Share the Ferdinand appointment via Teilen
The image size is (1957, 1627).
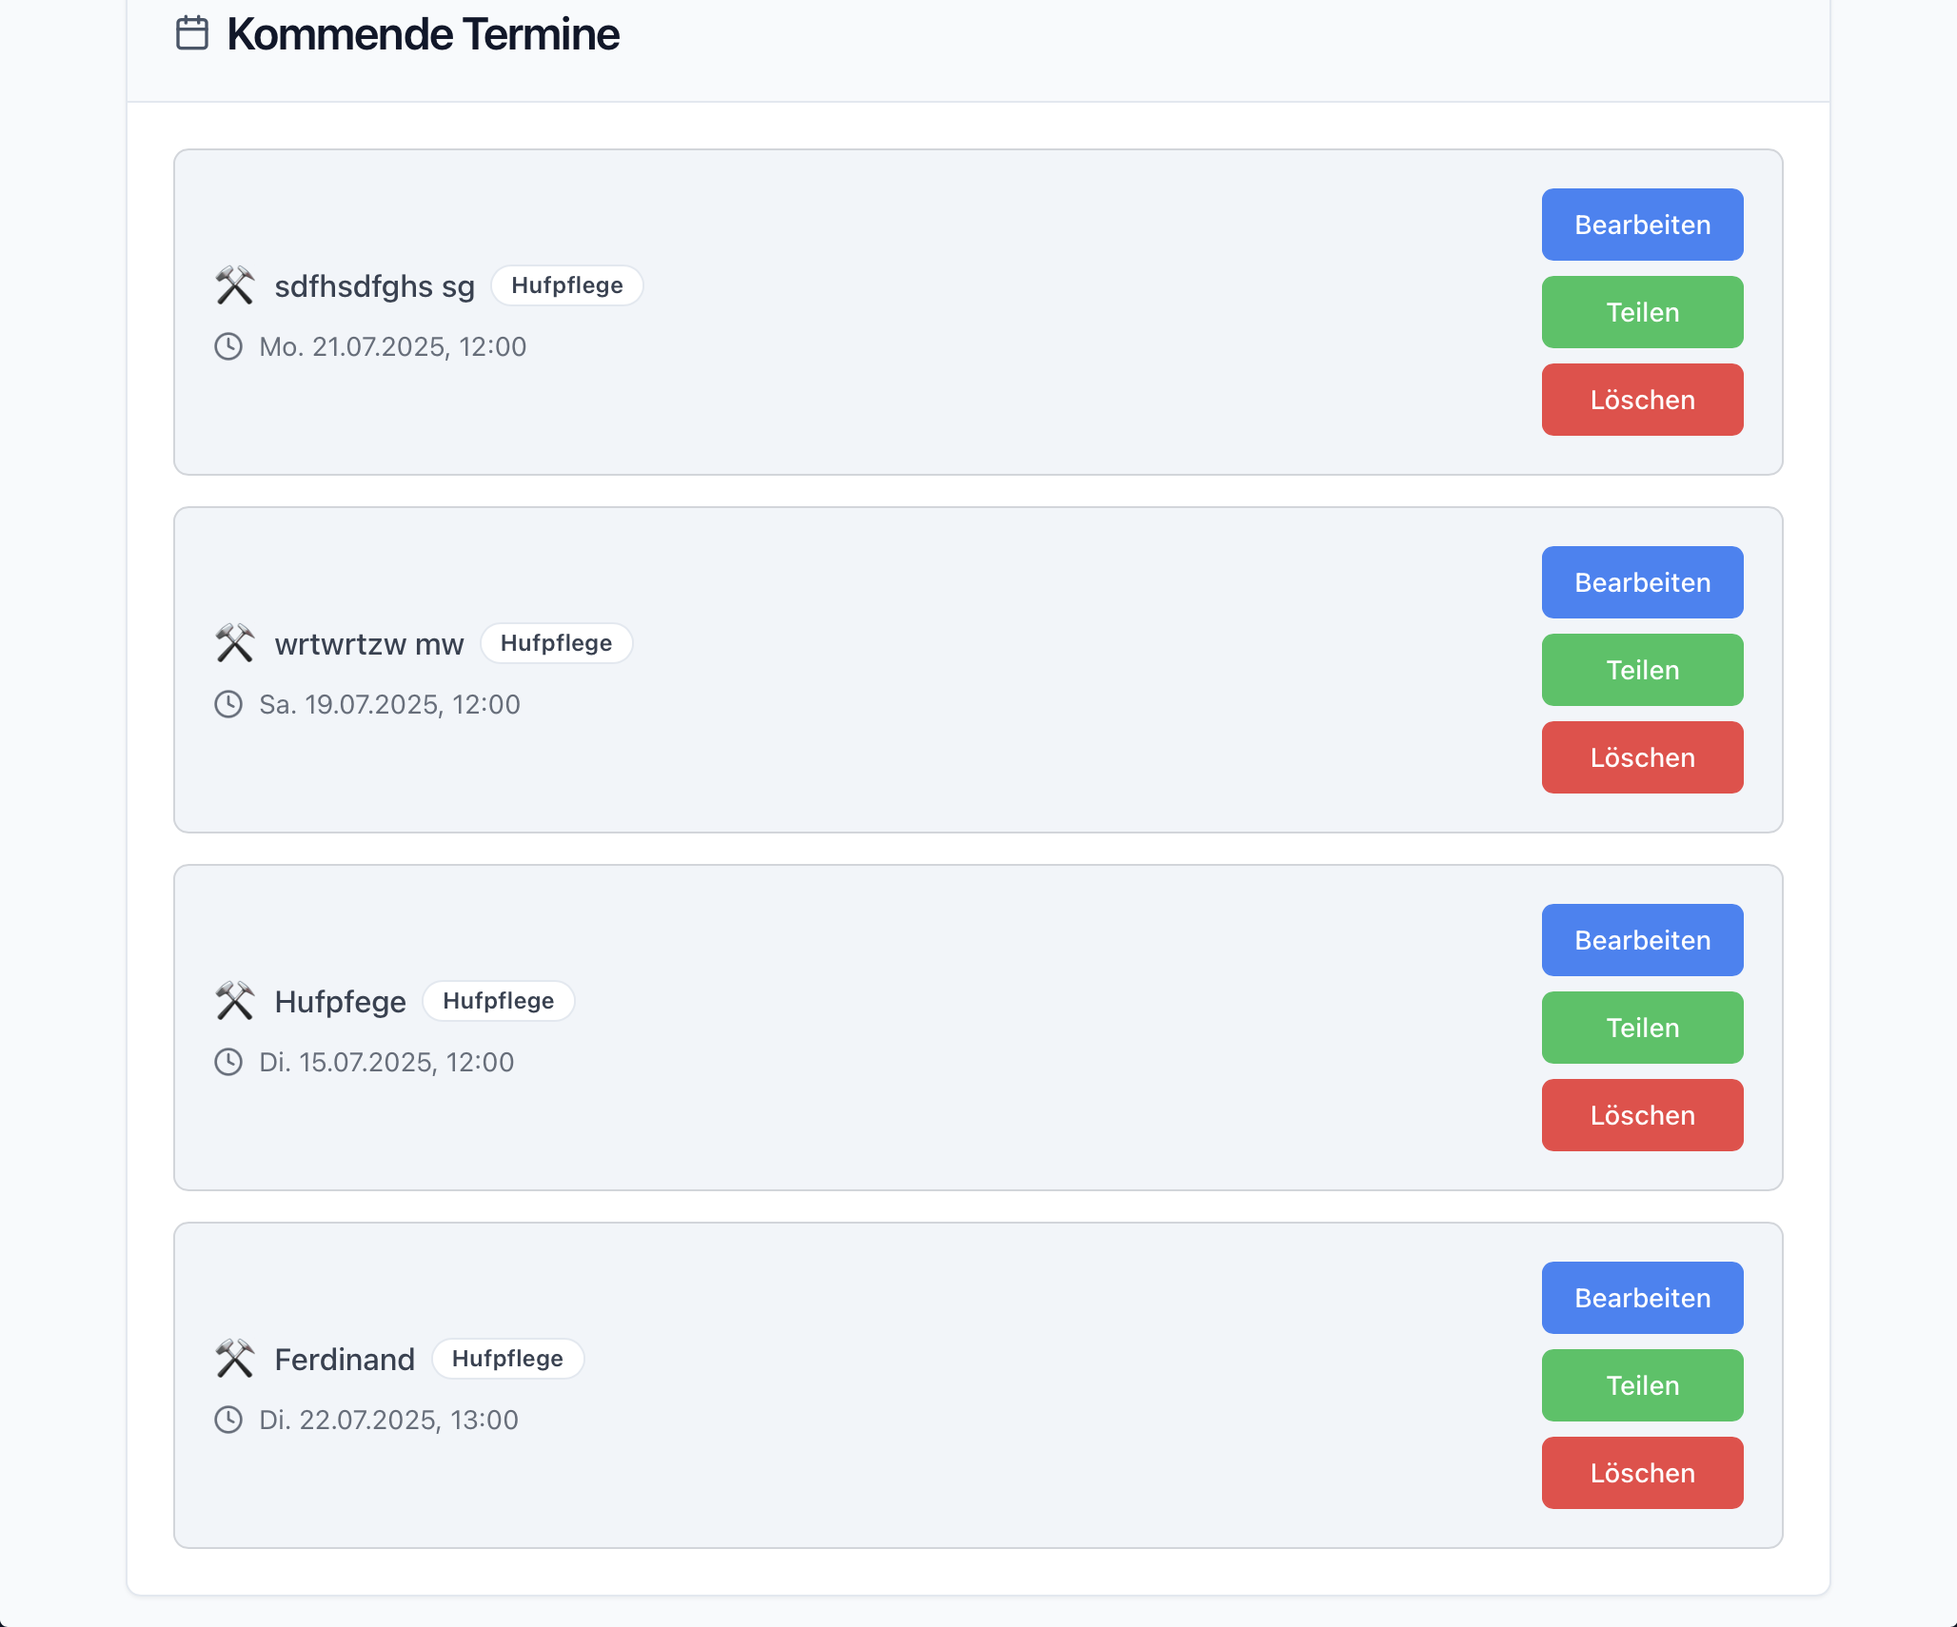[x=1642, y=1385]
